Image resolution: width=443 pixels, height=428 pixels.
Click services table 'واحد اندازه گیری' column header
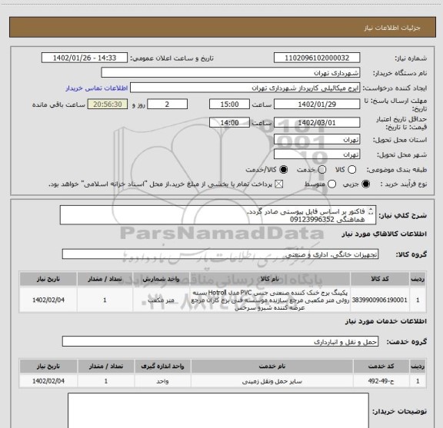[x=162, y=367]
